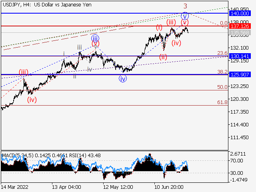Select the gray 'iii' wave label

tap(80, 48)
